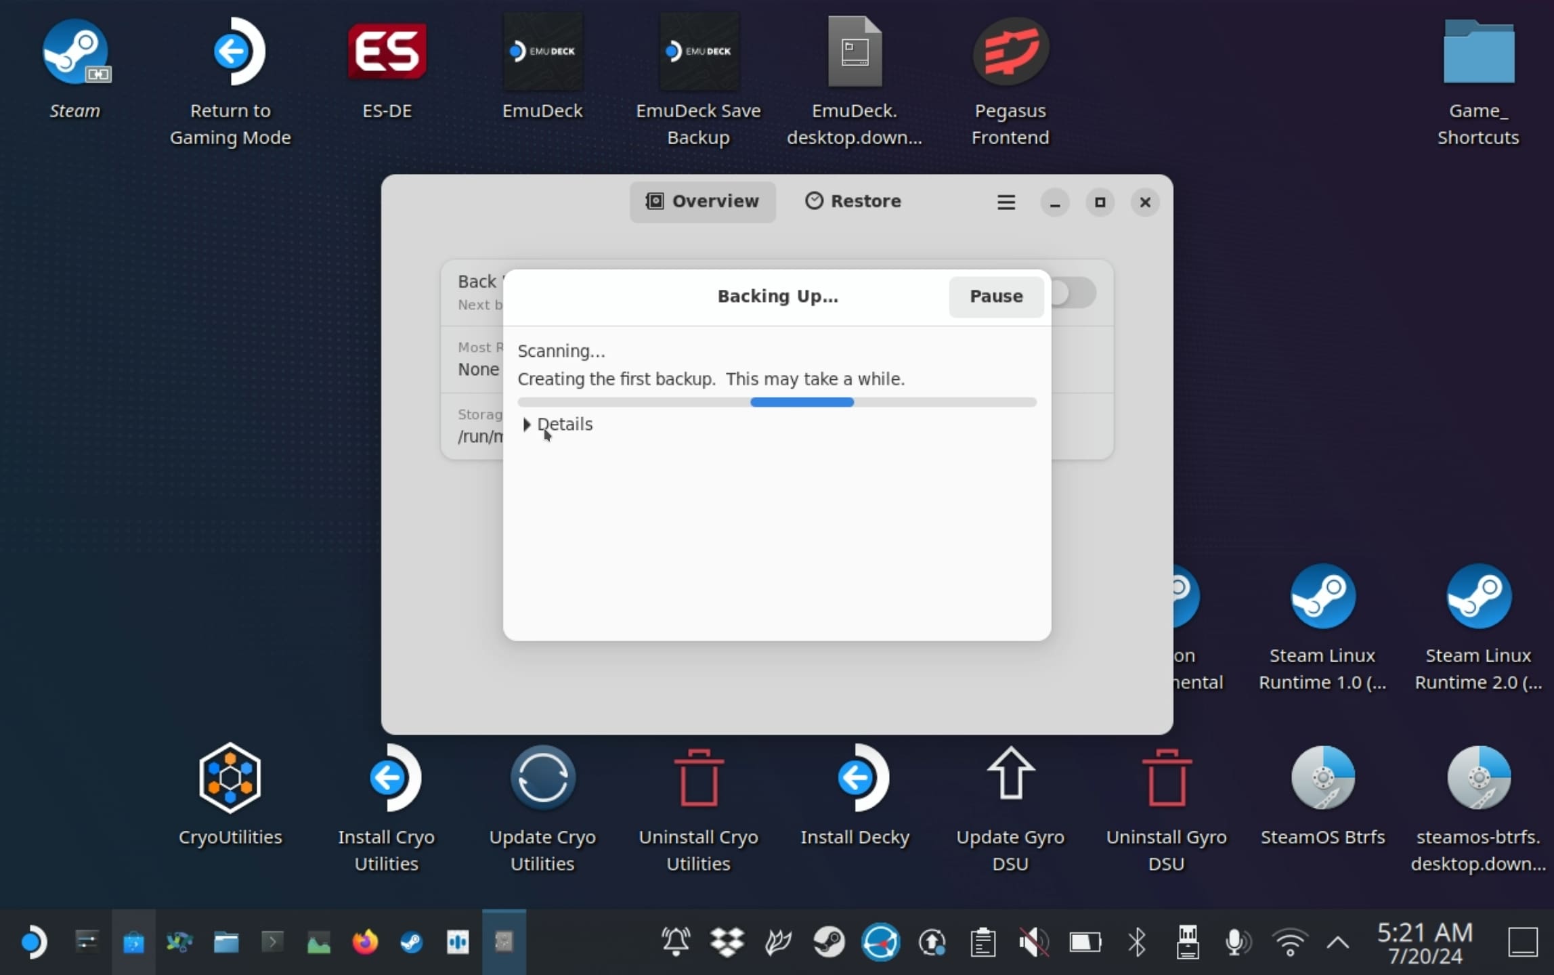Screen dimensions: 1554x975
Task: Pause the running backup
Action: (995, 297)
